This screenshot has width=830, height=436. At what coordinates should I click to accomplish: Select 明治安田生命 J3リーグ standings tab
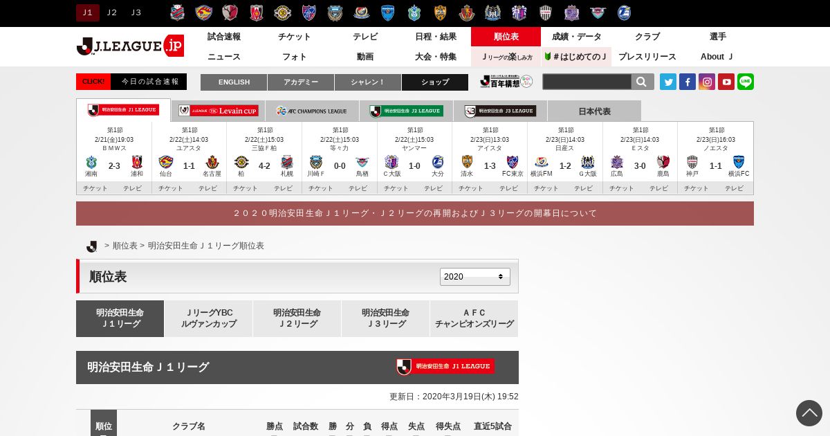coord(386,318)
